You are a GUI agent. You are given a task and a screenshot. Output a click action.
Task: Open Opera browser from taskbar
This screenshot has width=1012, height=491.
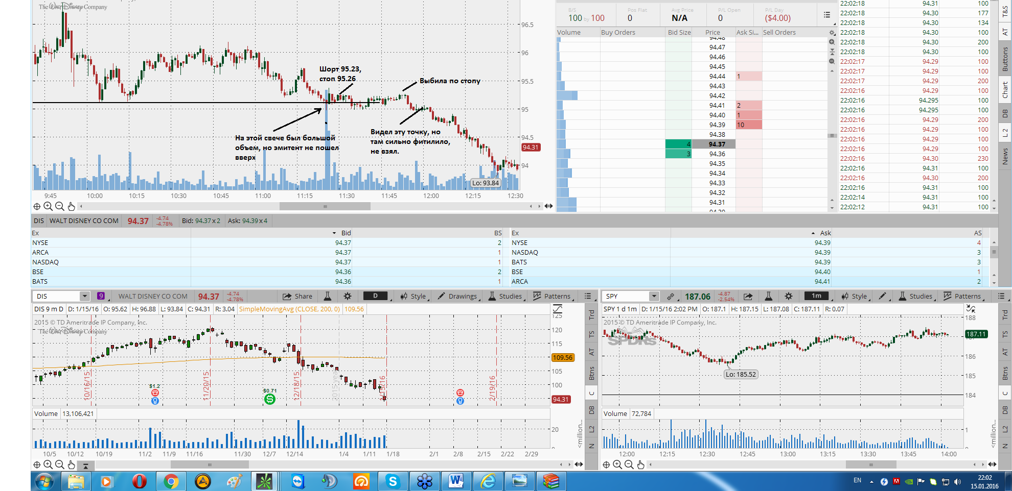139,481
